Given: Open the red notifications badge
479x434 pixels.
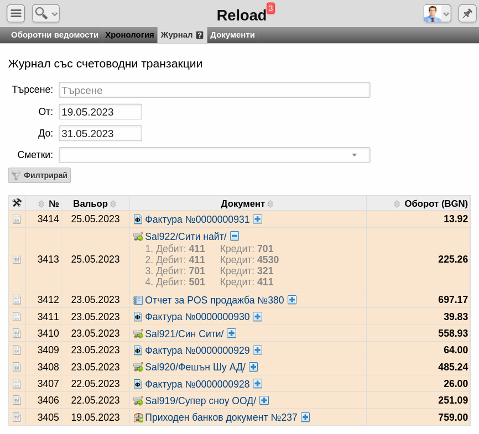Looking at the screenshot, I should [270, 8].
